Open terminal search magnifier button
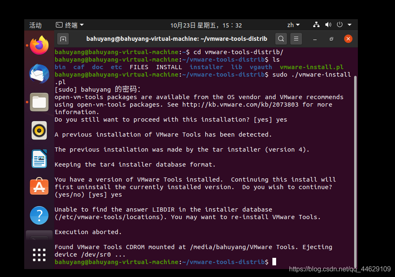This screenshot has height=277, width=395. click(281, 39)
